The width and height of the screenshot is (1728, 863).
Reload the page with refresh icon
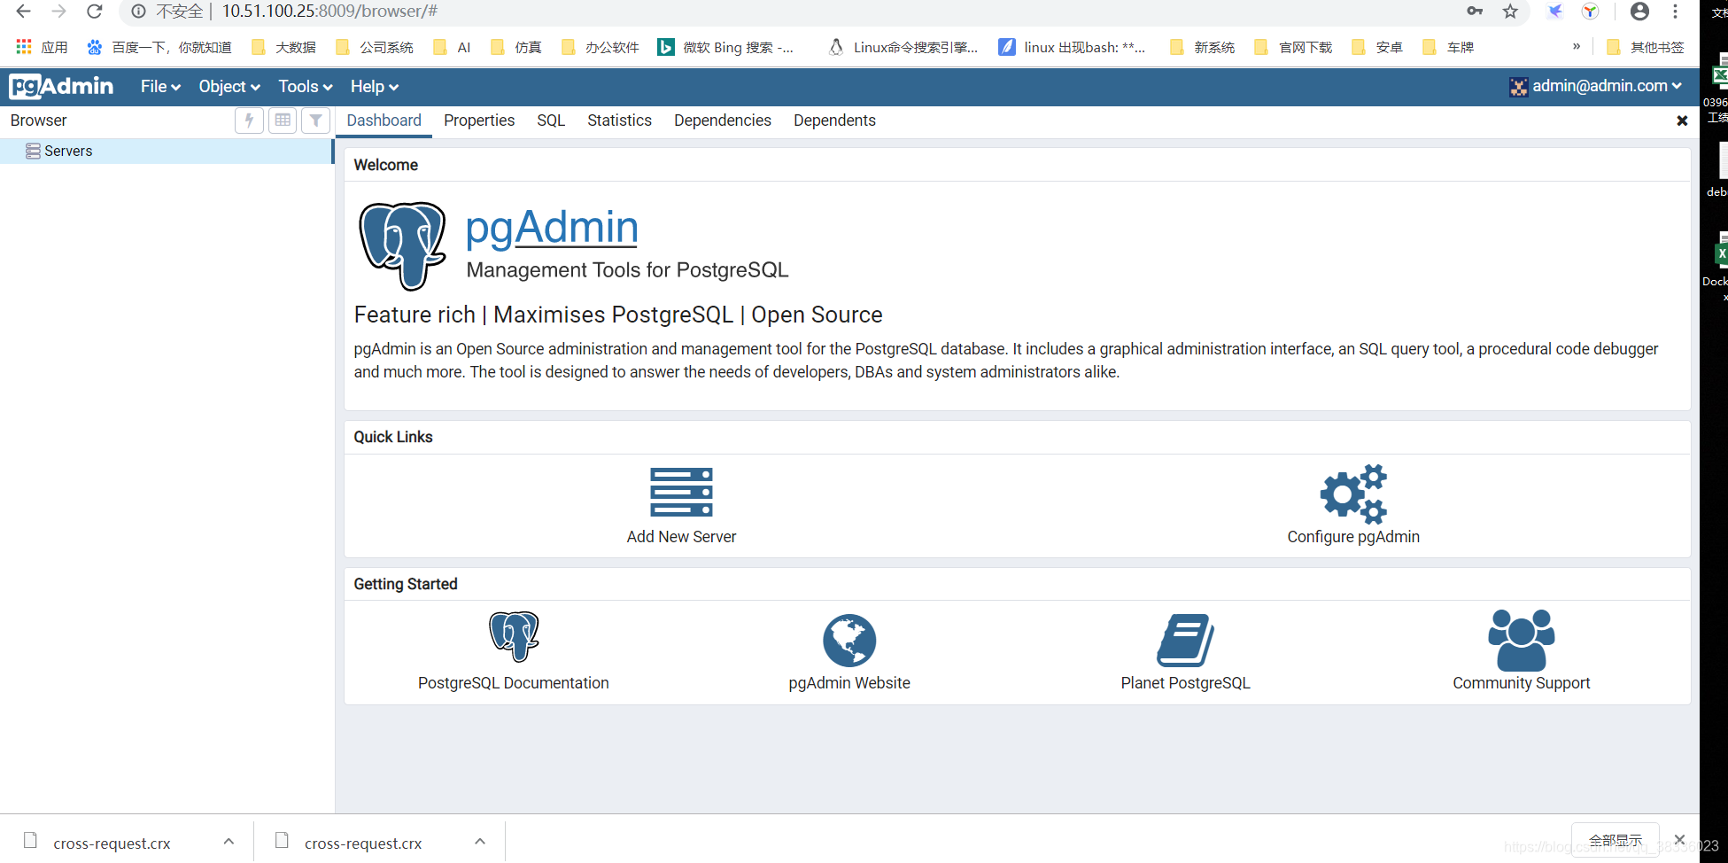click(95, 12)
